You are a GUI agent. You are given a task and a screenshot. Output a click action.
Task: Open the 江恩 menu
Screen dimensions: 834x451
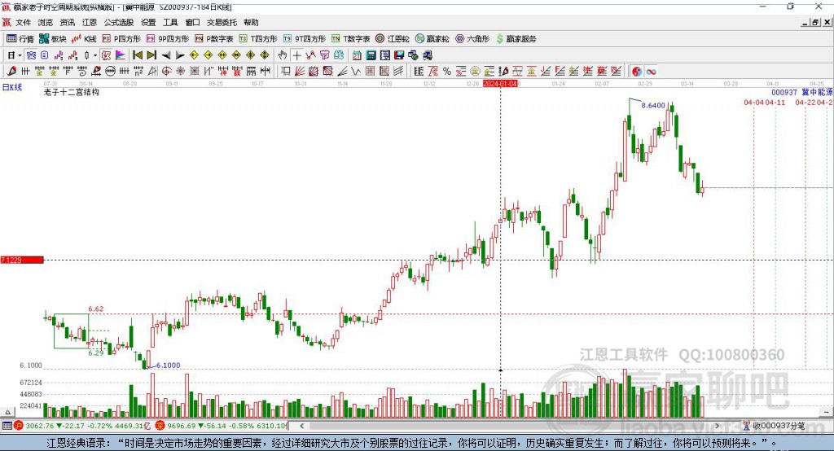(90, 22)
